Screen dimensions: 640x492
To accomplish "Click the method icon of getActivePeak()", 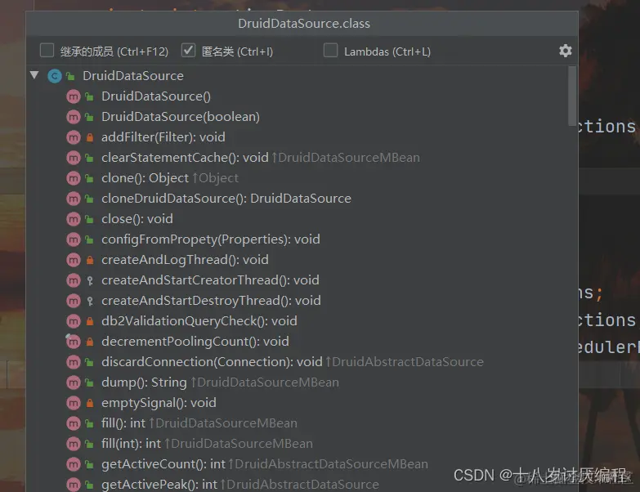I will (74, 485).
